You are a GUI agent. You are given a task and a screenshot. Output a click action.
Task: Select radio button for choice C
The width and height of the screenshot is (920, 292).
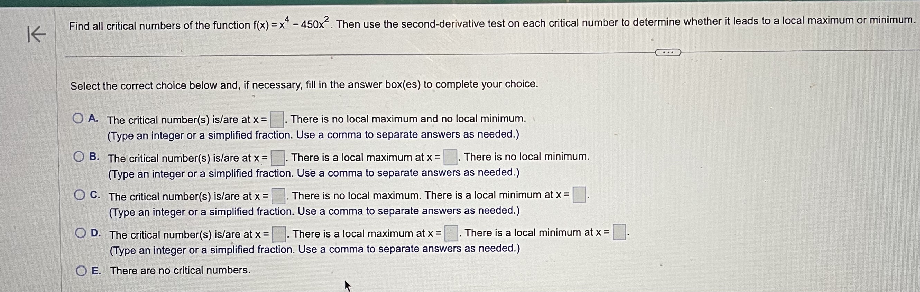(x=80, y=194)
